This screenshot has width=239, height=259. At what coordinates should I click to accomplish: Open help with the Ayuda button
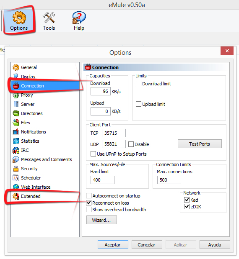pos(215,245)
